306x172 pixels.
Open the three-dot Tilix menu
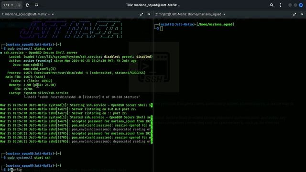[281, 5]
